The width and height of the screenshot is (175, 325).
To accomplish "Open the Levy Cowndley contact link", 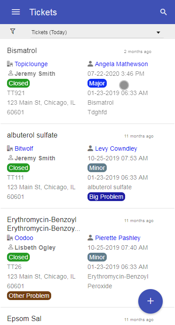I will tap(116, 148).
